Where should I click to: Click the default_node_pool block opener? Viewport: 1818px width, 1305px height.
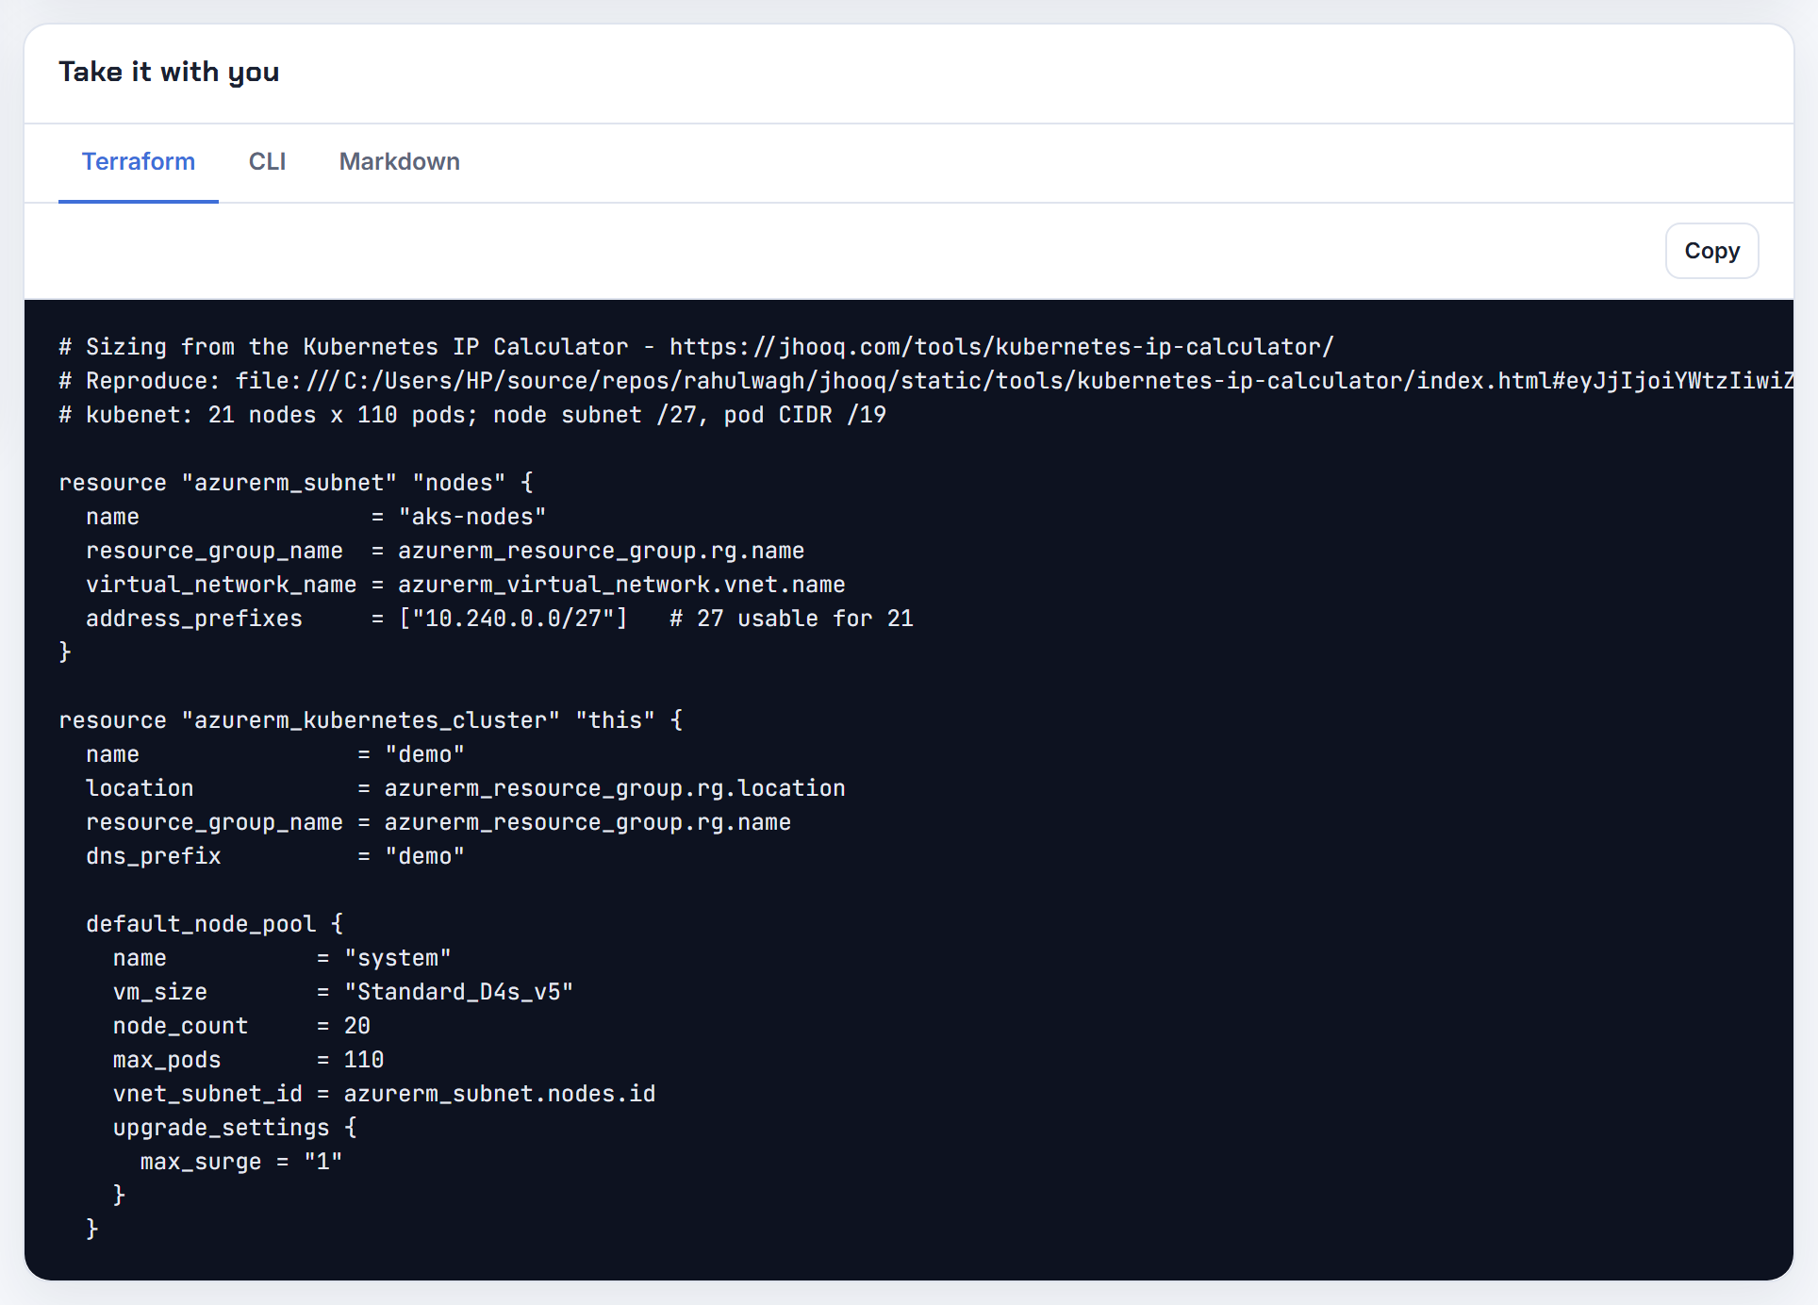coord(215,924)
